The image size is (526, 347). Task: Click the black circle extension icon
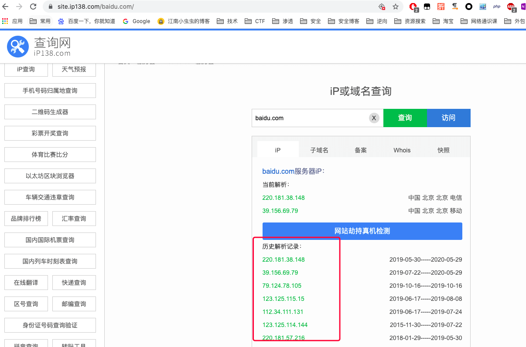pos(469,7)
